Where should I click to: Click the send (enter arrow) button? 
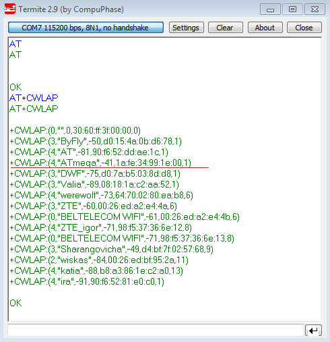pos(313,331)
